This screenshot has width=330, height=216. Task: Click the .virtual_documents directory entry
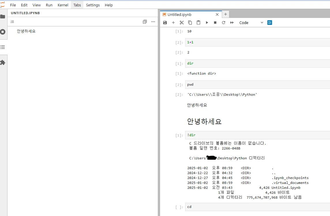290,183
